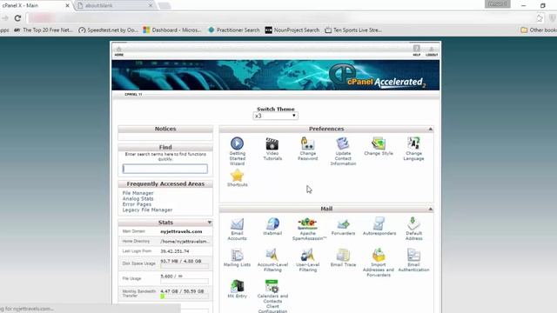Bookmark this page with the star
Viewport: 557px width, 313px height.
click(x=540, y=18)
